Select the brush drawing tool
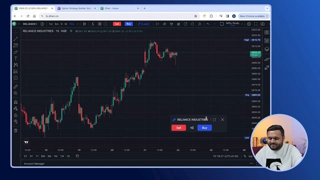The image size is (320, 180). (15, 52)
